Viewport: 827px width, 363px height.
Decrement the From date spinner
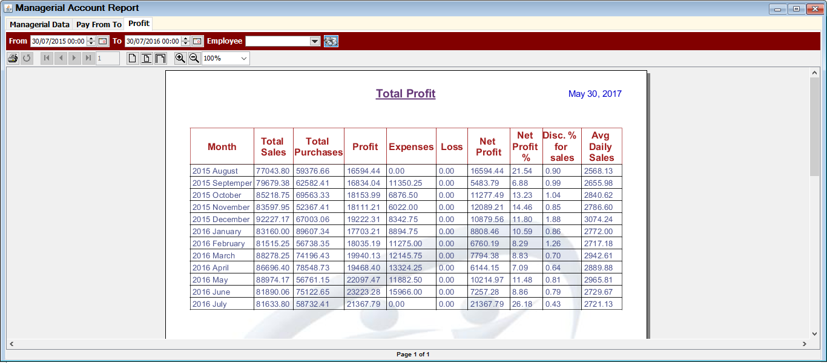click(x=91, y=44)
